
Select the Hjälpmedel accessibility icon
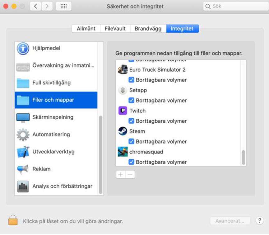coord(23,49)
